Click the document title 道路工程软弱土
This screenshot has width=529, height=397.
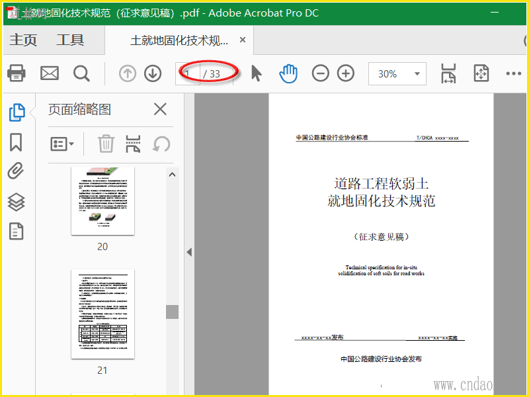point(382,184)
